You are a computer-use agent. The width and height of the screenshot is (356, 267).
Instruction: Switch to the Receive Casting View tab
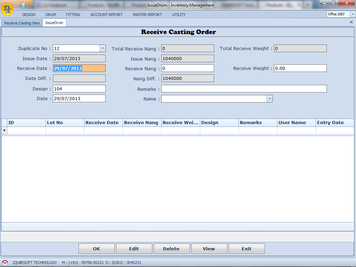(22, 23)
